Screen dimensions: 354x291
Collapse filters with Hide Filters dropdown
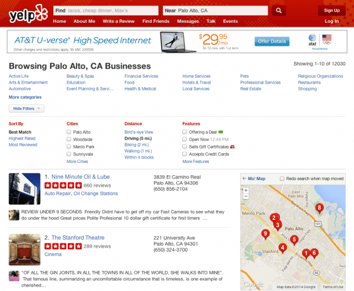27,108
